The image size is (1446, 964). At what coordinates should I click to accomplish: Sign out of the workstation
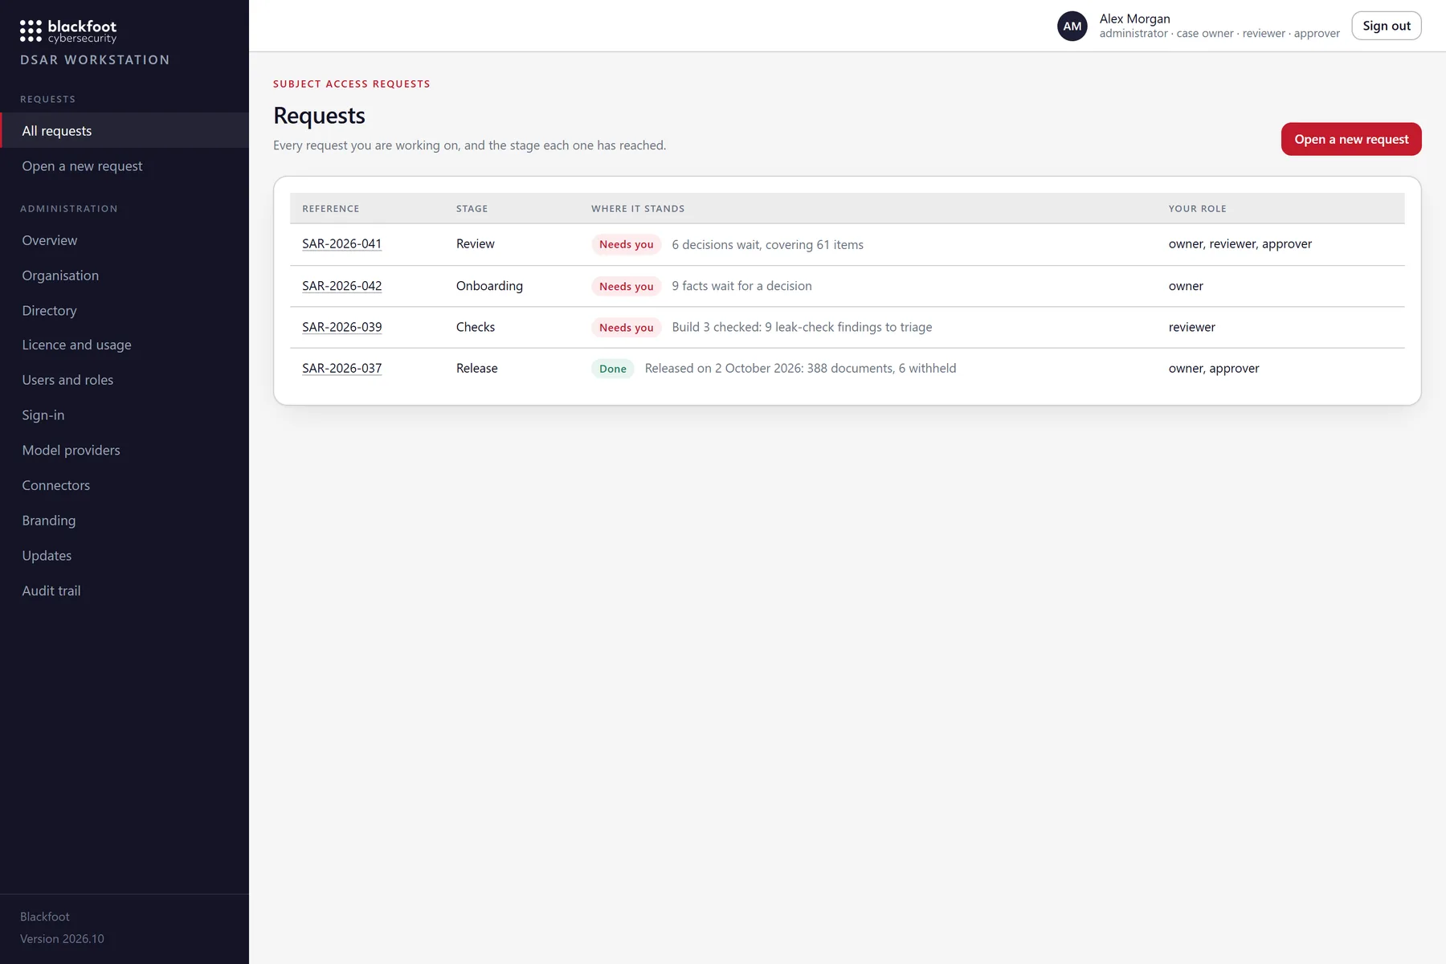tap(1387, 26)
